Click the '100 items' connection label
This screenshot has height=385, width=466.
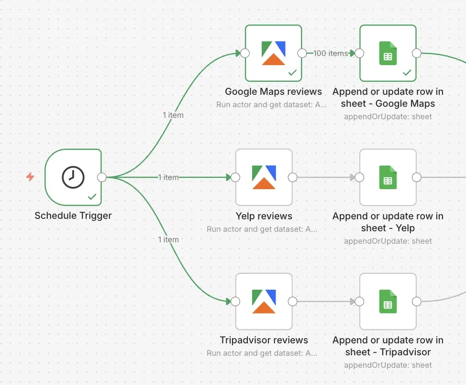[331, 53]
